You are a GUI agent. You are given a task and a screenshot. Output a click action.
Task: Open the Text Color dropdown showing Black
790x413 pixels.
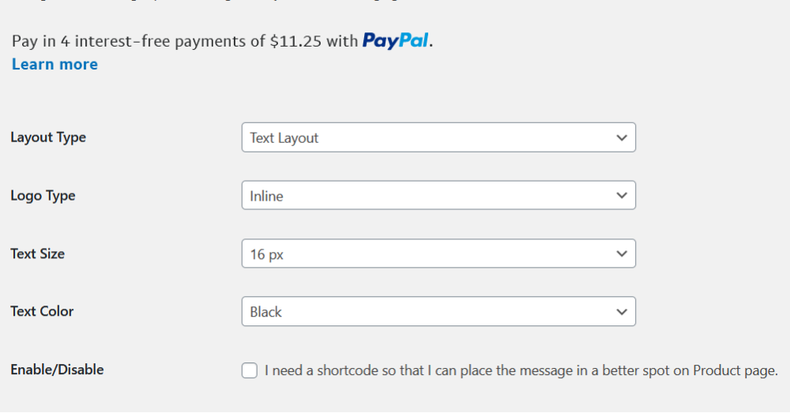(x=438, y=312)
